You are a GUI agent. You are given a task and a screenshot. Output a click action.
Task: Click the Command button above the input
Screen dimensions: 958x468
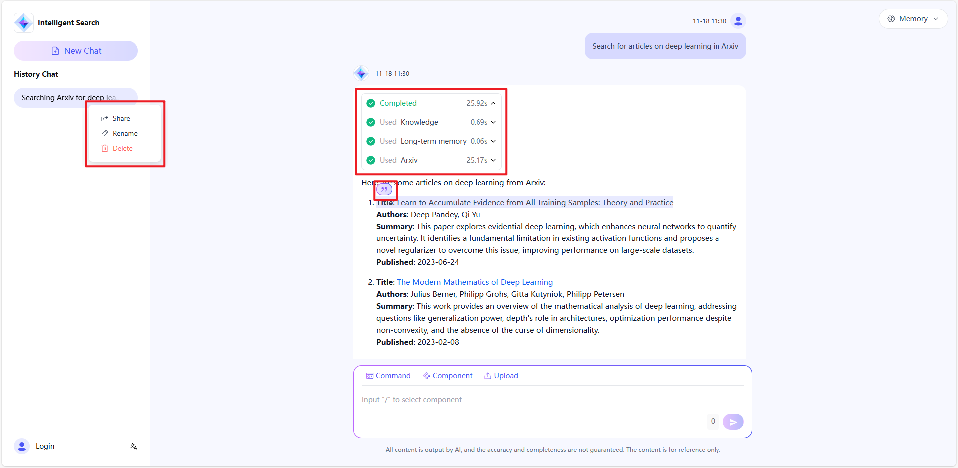click(x=388, y=376)
